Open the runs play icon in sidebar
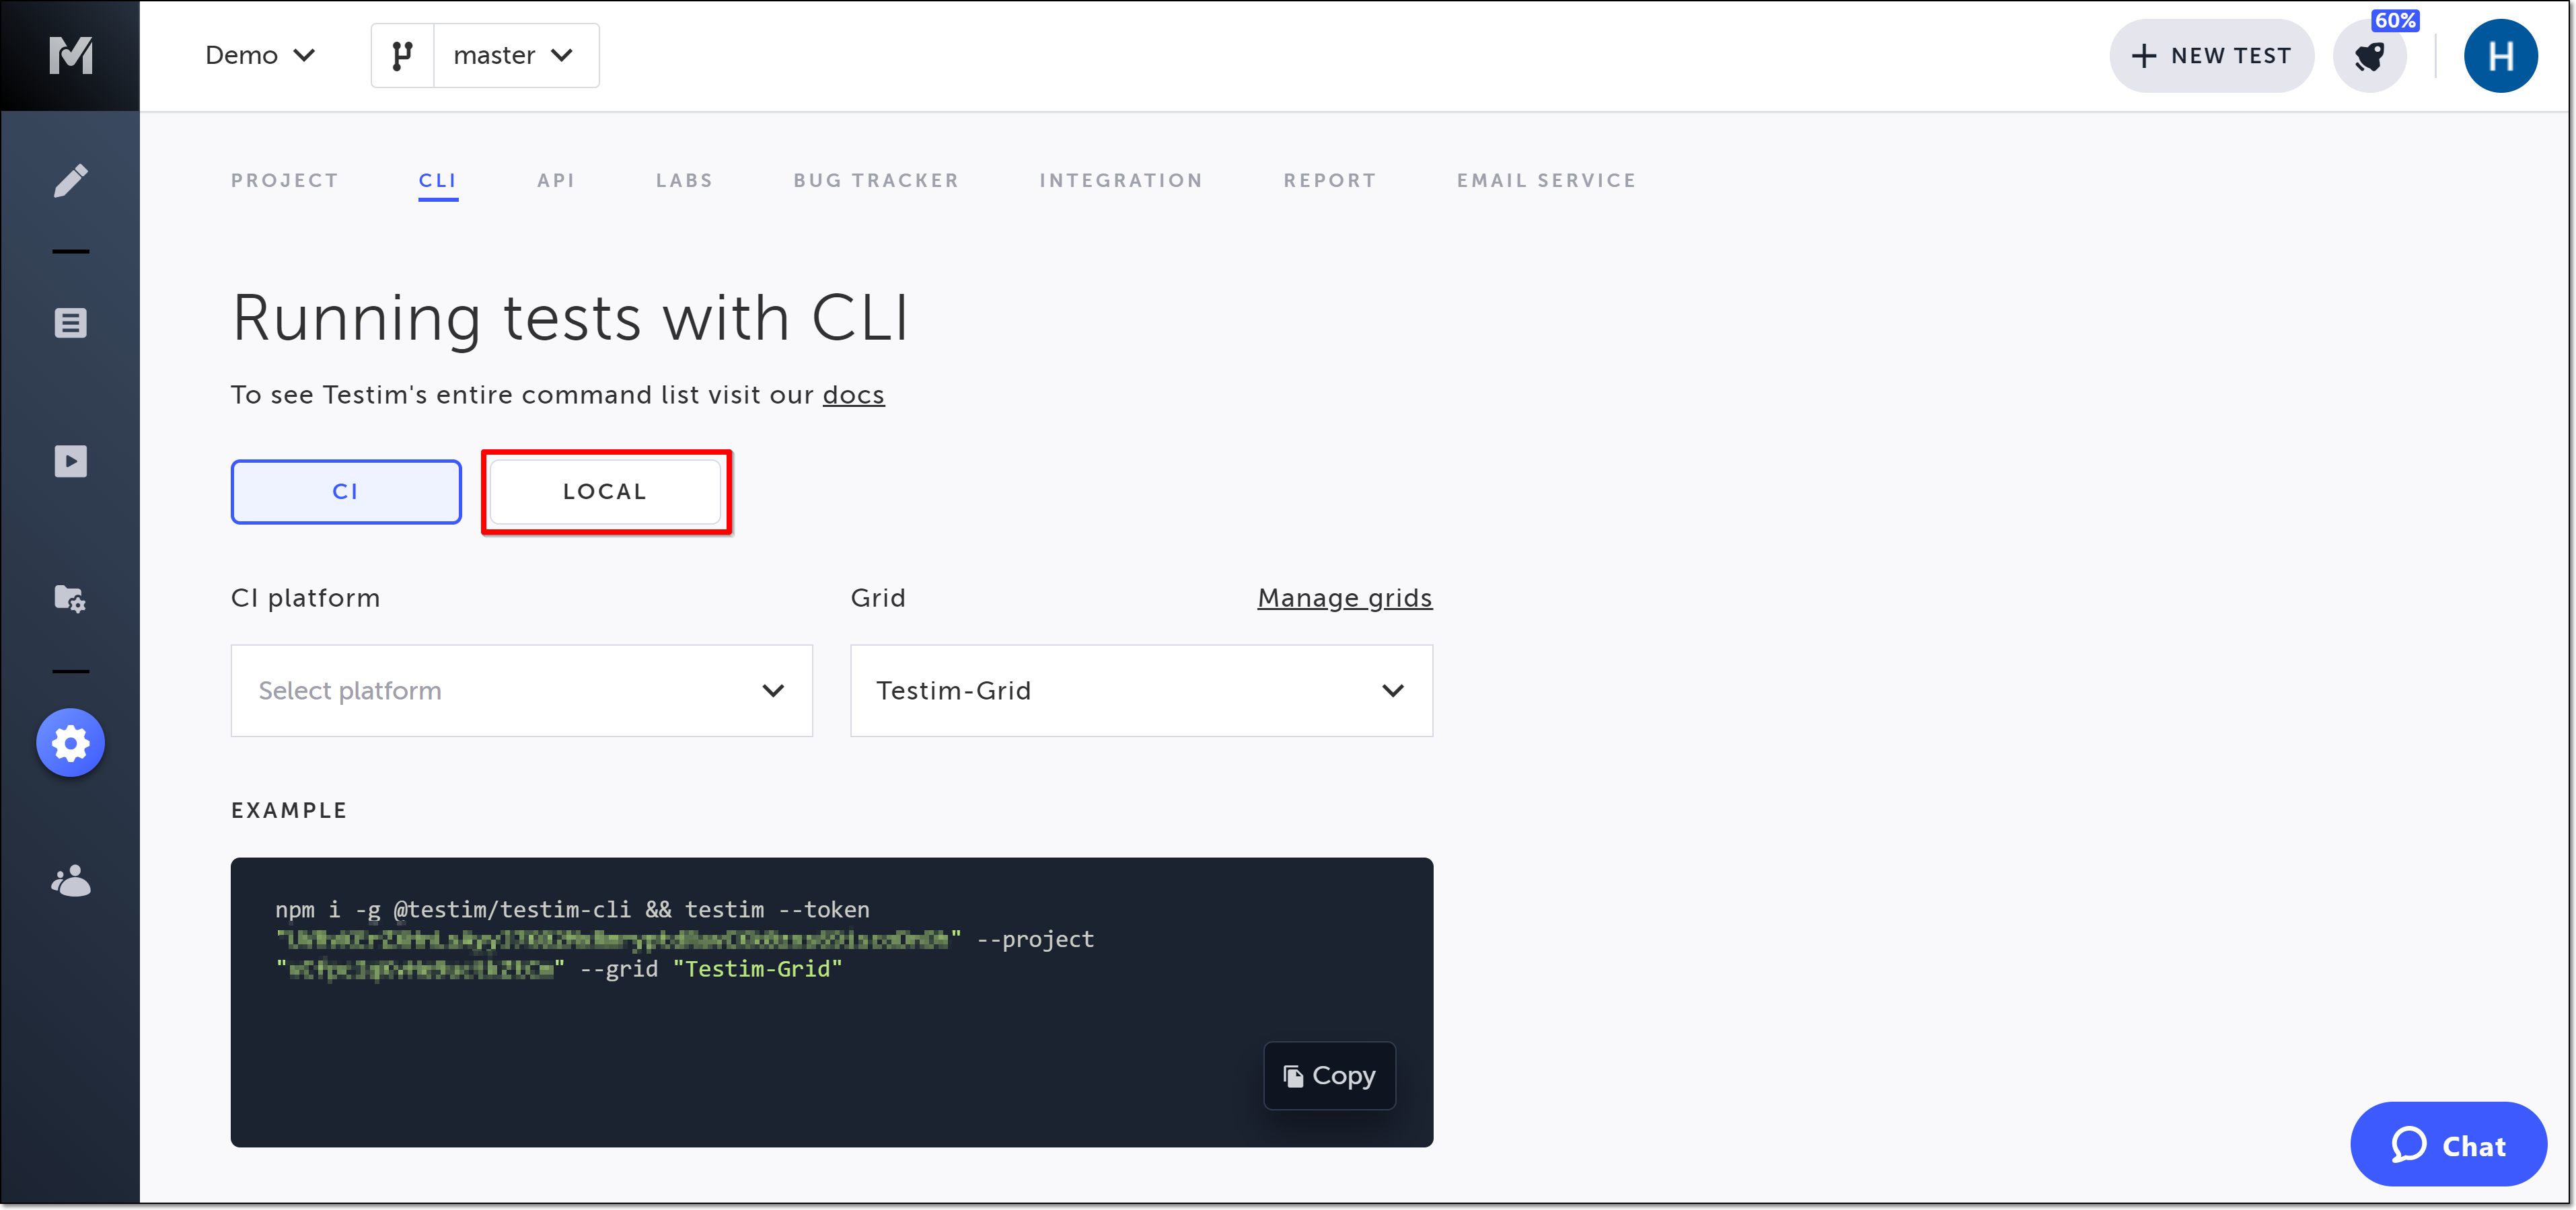Image resolution: width=2576 pixels, height=1210 pixels. pyautogui.click(x=70, y=461)
